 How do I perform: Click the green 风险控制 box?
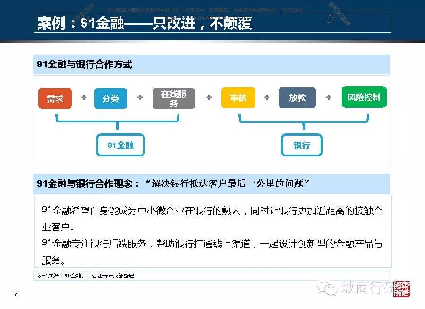(364, 97)
